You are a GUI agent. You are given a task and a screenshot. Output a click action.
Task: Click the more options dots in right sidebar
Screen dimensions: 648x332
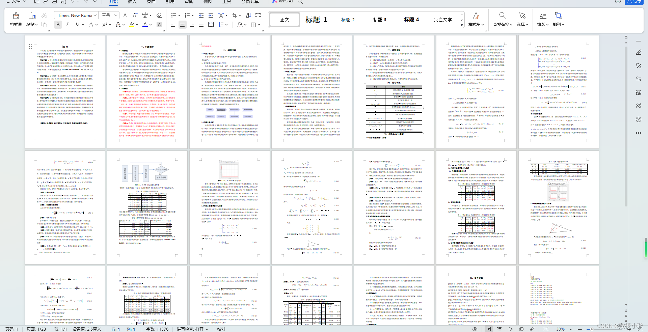639,133
